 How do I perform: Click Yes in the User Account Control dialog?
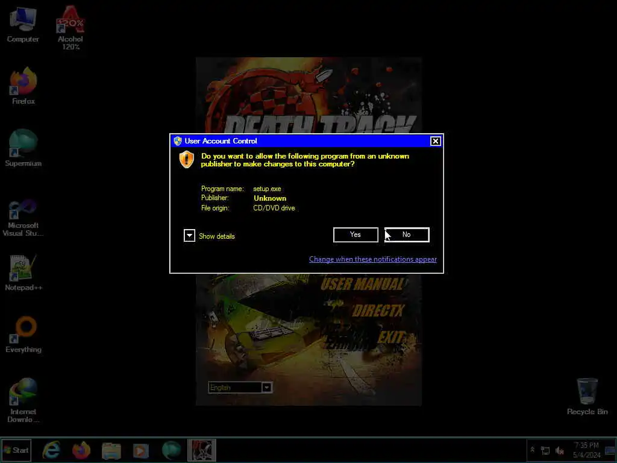pos(355,235)
